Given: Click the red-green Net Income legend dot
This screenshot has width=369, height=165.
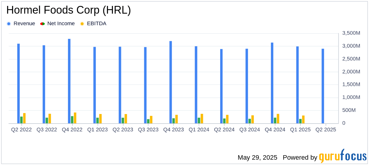Looking at the screenshot, I should pyautogui.click(x=42, y=24).
